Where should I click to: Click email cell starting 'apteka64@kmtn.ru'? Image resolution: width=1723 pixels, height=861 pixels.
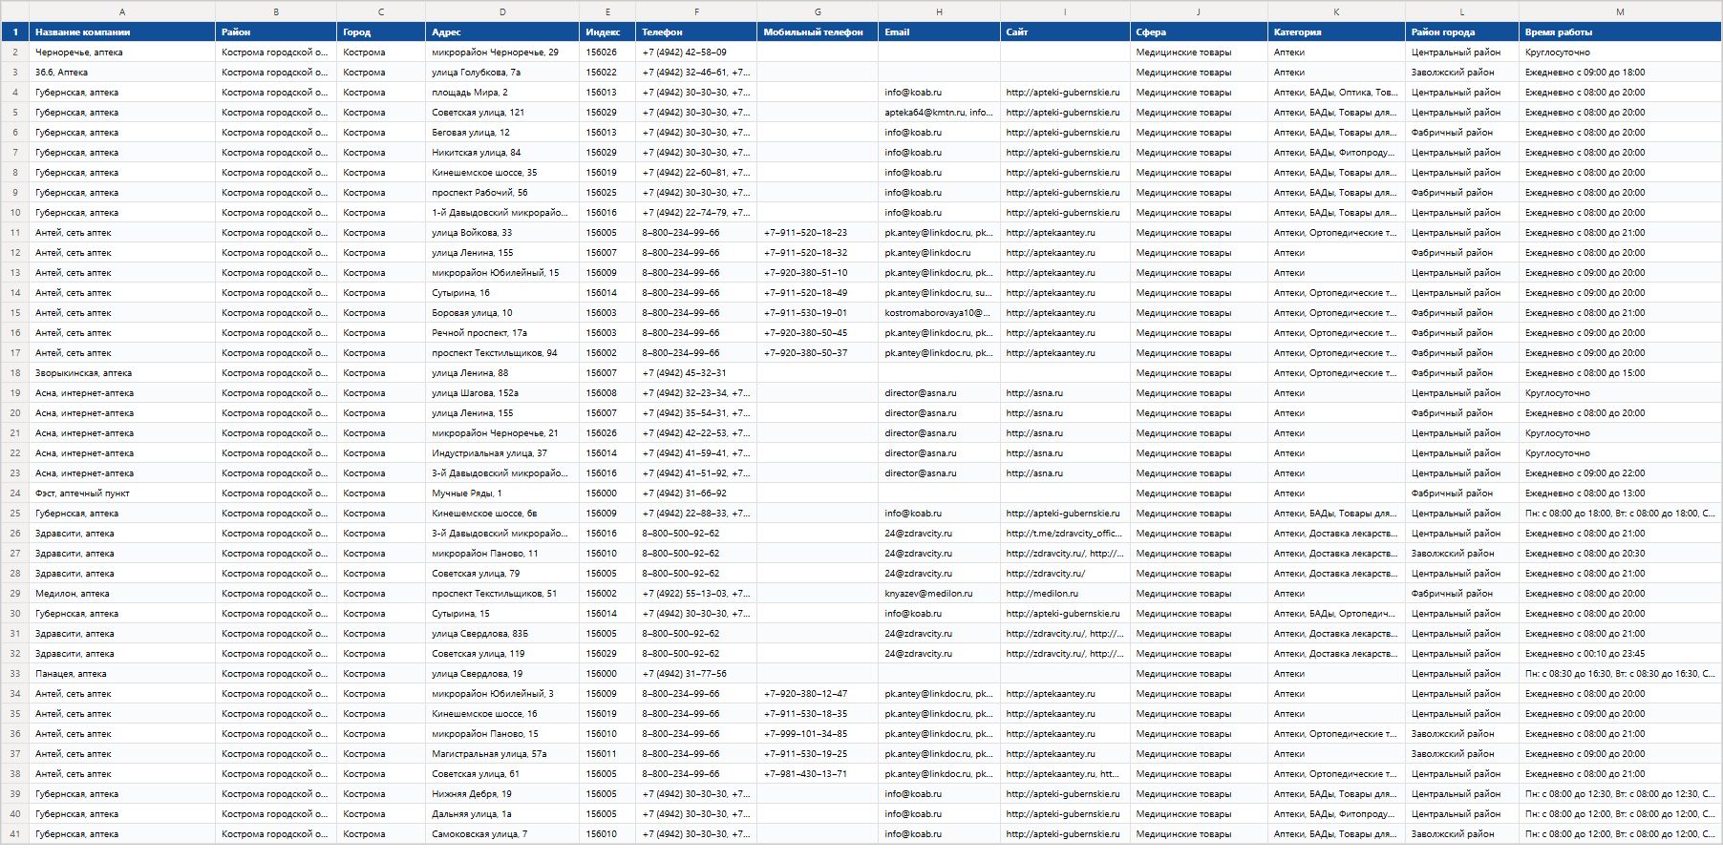coord(940,113)
